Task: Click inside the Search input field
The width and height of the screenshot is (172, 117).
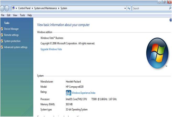Action: click(x=149, y=8)
